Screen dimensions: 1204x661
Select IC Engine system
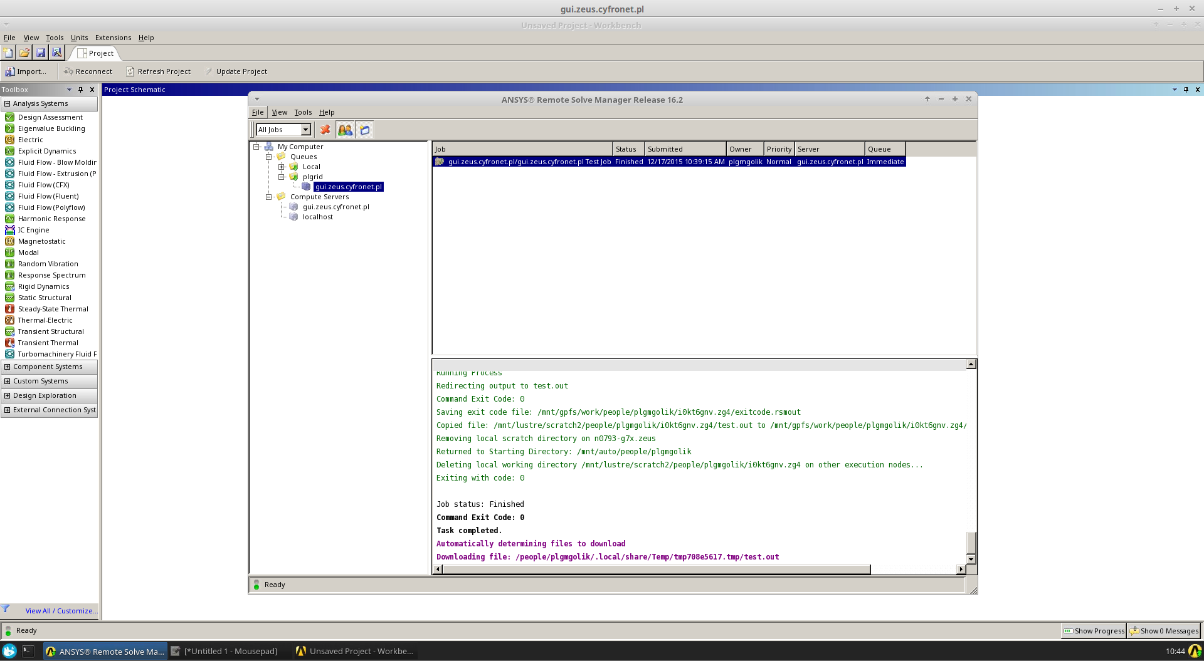click(x=33, y=230)
